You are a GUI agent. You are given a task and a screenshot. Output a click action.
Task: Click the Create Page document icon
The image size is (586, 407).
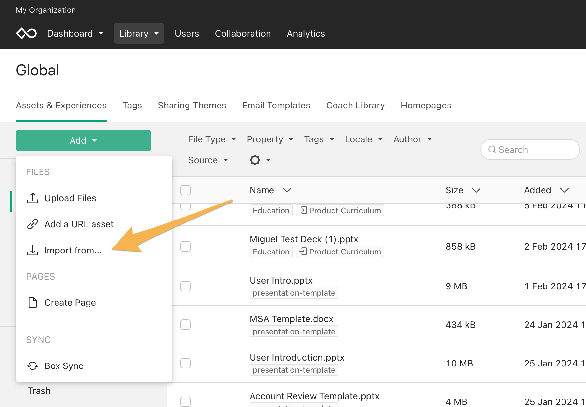tap(32, 302)
